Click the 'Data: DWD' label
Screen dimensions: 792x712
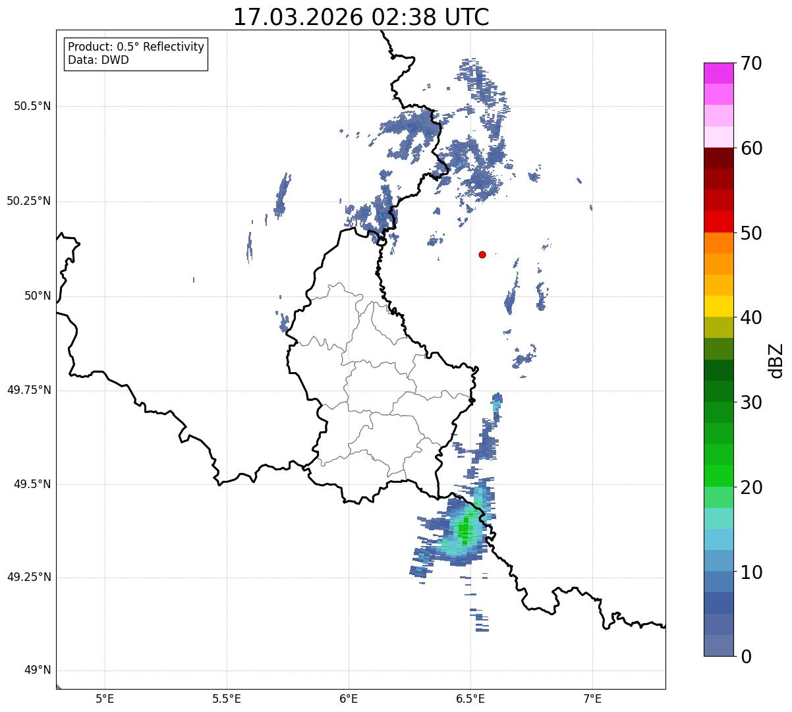[99, 60]
